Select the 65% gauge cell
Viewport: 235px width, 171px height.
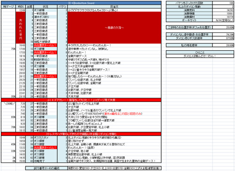coord(8,117)
